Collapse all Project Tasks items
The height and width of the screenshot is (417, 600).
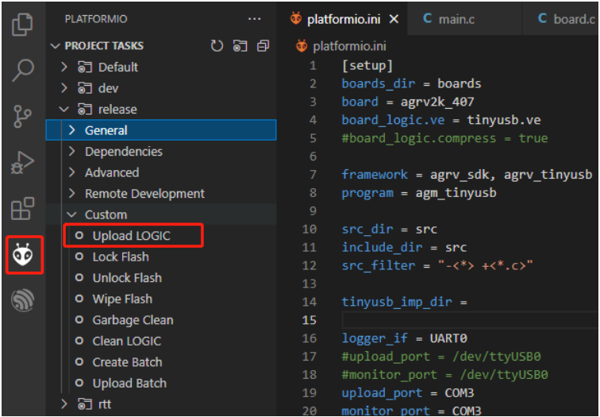263,46
